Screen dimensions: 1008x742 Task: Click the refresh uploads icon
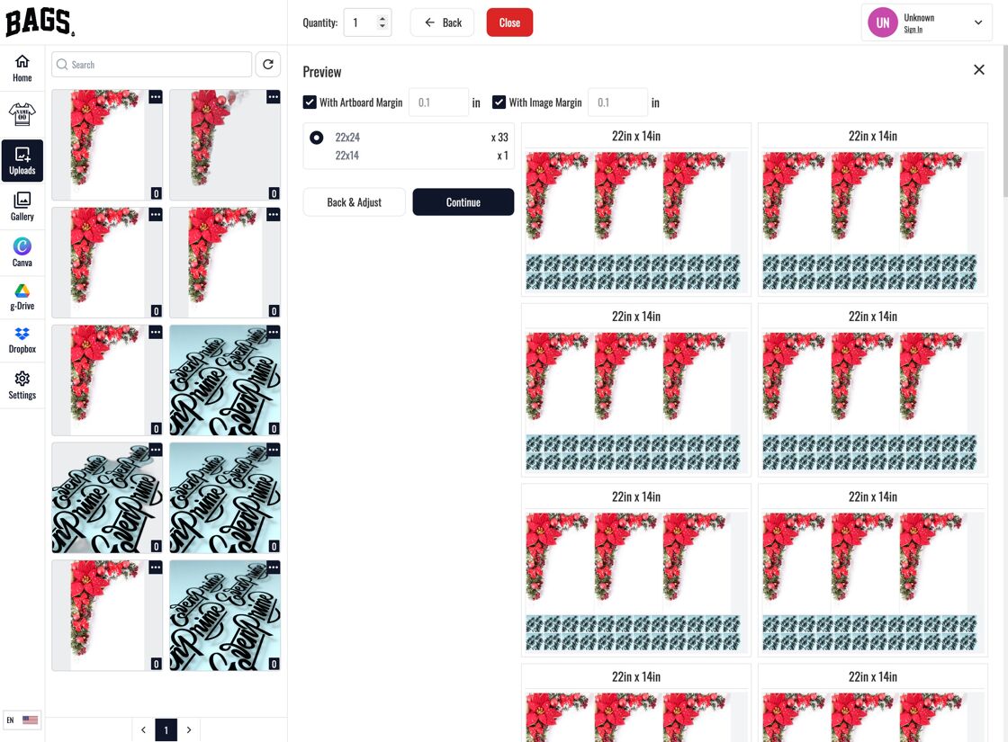(268, 64)
